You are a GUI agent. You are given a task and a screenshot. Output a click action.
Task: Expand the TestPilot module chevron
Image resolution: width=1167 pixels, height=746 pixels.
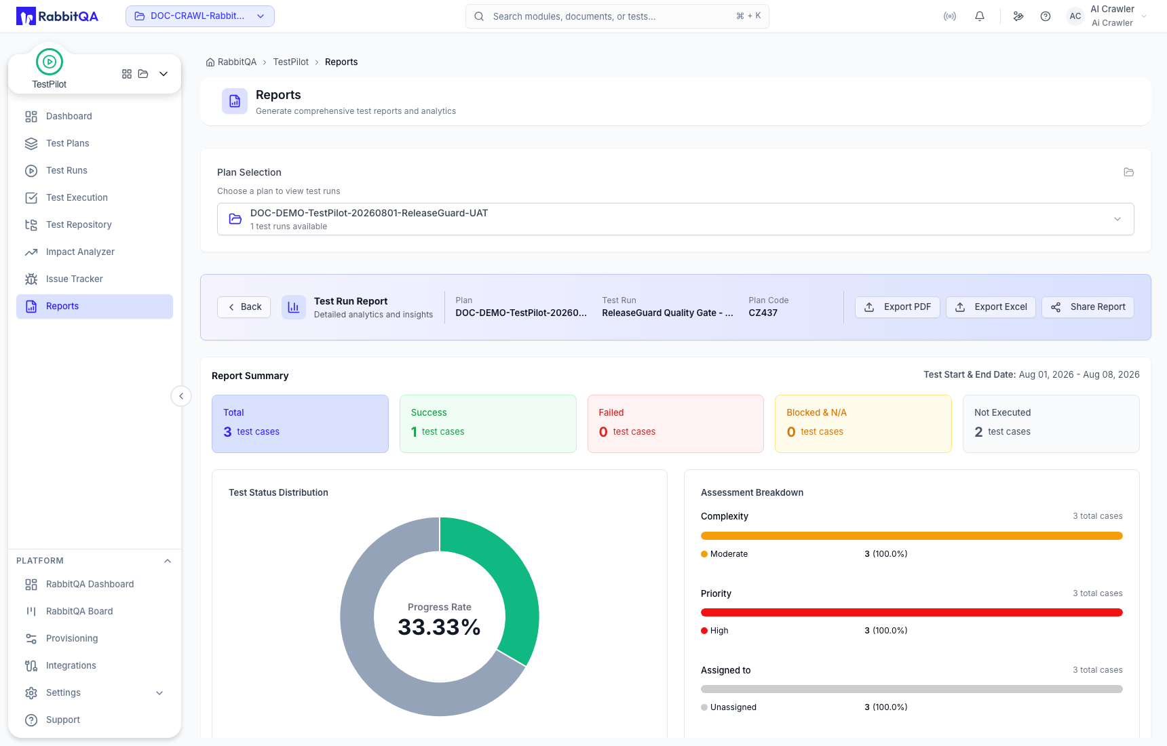coord(164,74)
